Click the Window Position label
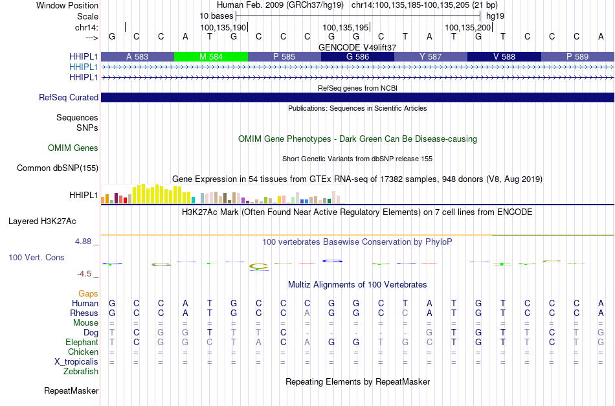 [67, 5]
